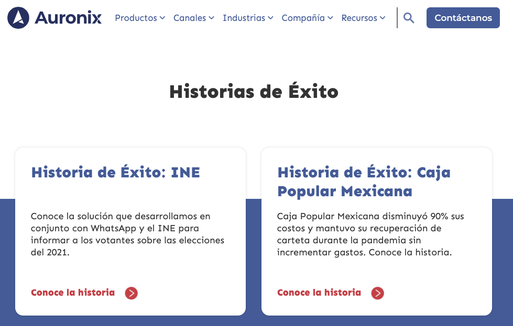Click the red arrow icon in the Caja Popular Mexicana card
Screen dimensions: 513x326
pos(378,293)
